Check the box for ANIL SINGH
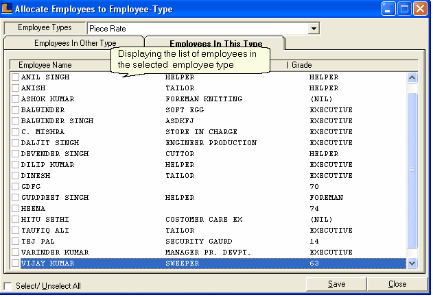 tap(16, 77)
